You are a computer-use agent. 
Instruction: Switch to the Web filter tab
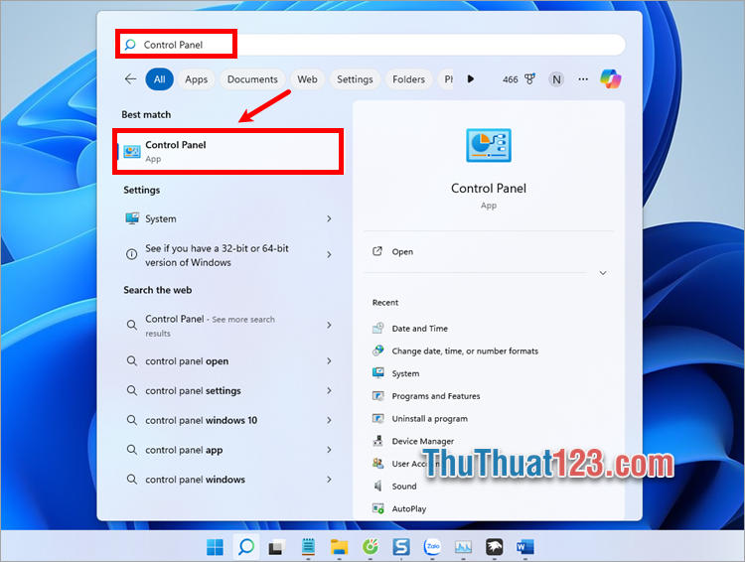pos(307,79)
